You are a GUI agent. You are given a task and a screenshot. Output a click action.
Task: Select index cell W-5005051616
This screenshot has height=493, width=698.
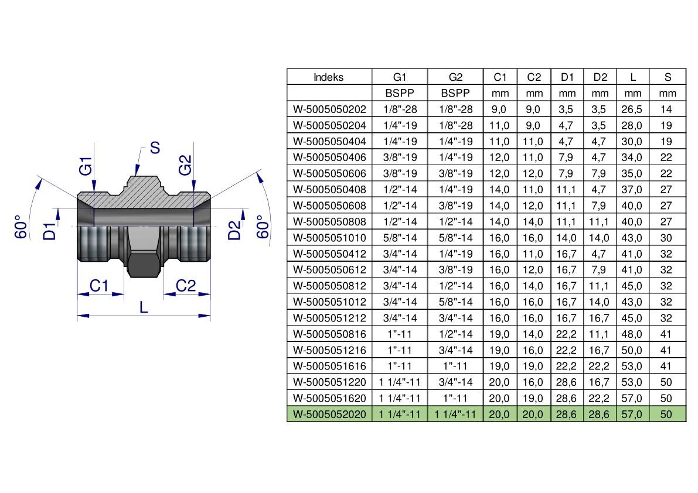pyautogui.click(x=329, y=367)
